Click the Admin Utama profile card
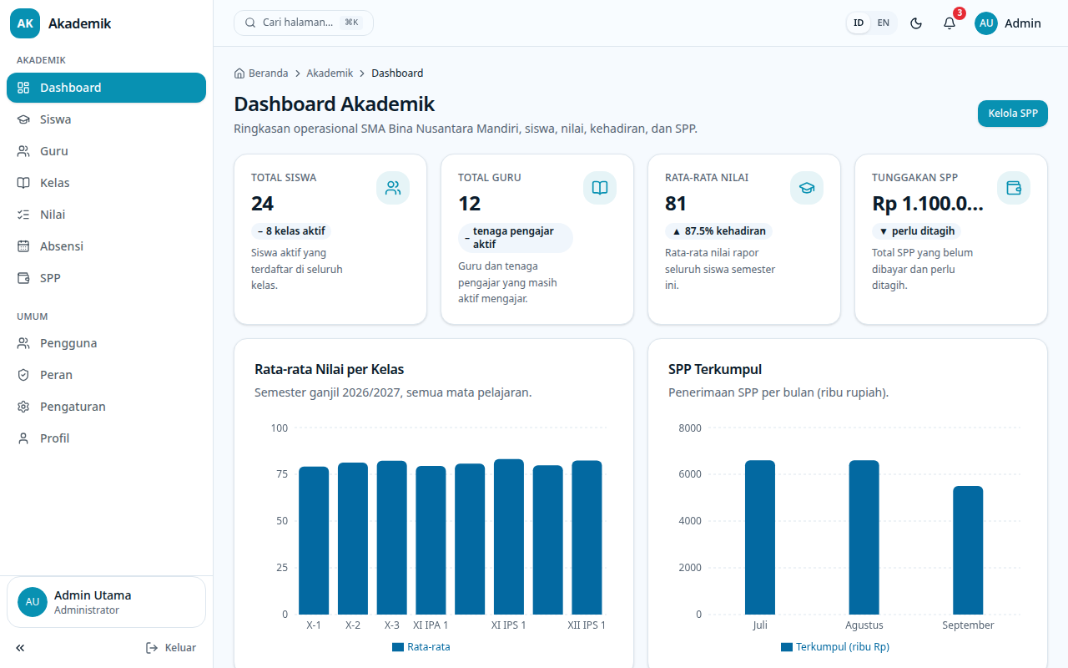Image resolution: width=1068 pixels, height=668 pixels. coord(106,602)
